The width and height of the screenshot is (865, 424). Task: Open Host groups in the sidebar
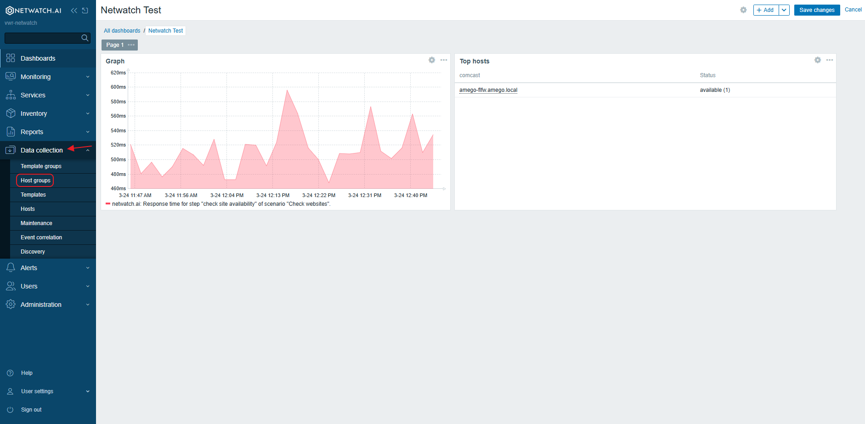pyautogui.click(x=35, y=181)
